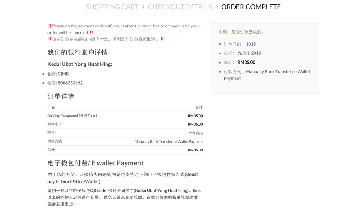Click RM35.00 total in order summary box
Viewport: 362px width, 216px height.
[246, 62]
